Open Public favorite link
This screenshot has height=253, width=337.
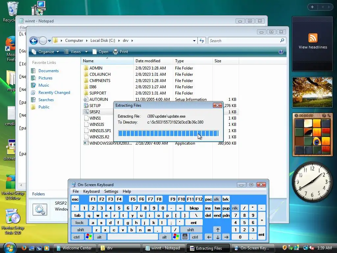pyautogui.click(x=44, y=107)
